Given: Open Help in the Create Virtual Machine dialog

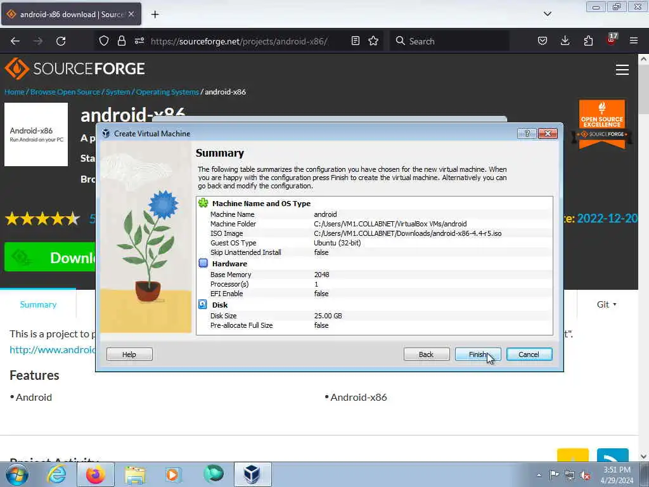Looking at the screenshot, I should coord(129,354).
